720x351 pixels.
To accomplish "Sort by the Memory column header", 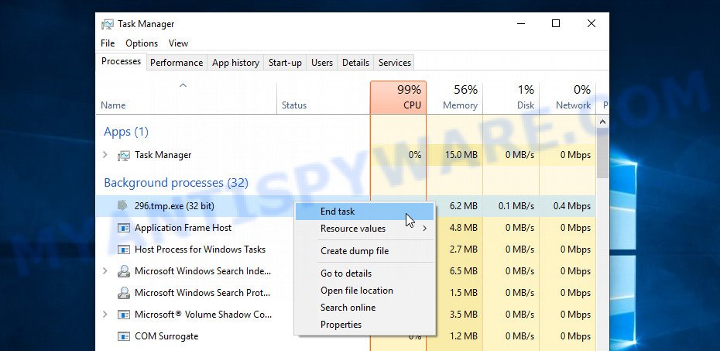I will tap(454, 98).
